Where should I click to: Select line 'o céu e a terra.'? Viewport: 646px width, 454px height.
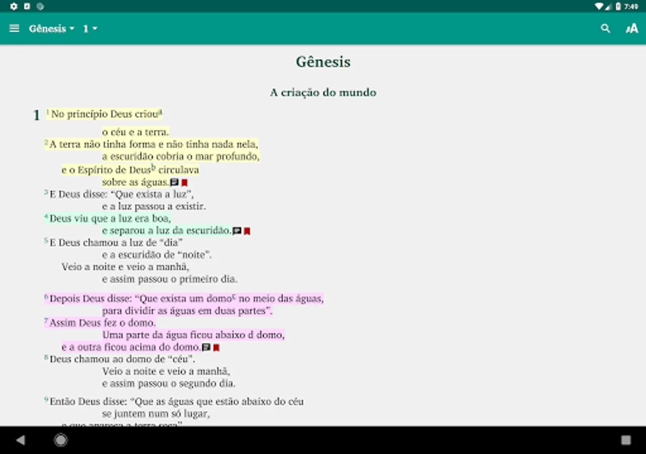coord(135,132)
